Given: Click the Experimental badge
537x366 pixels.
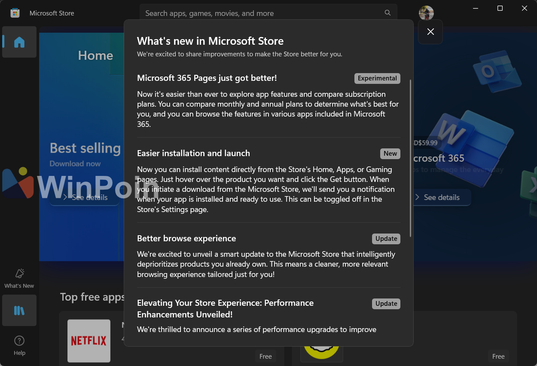Looking at the screenshot, I should click(377, 78).
